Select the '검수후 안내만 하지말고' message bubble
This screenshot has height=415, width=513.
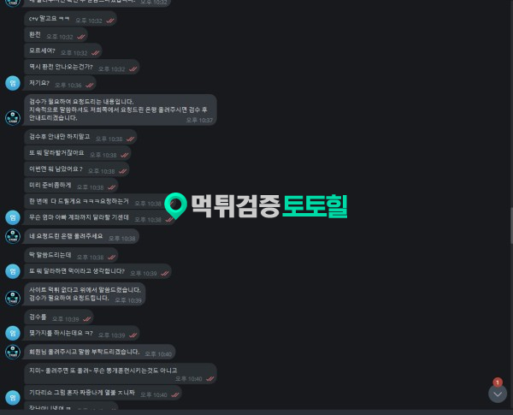(80, 137)
